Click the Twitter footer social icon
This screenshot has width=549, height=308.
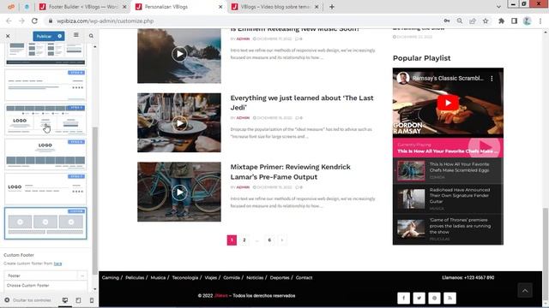pos(419,298)
